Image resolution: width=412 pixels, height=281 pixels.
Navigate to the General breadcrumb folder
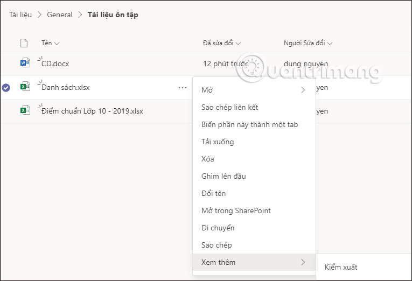pos(60,15)
